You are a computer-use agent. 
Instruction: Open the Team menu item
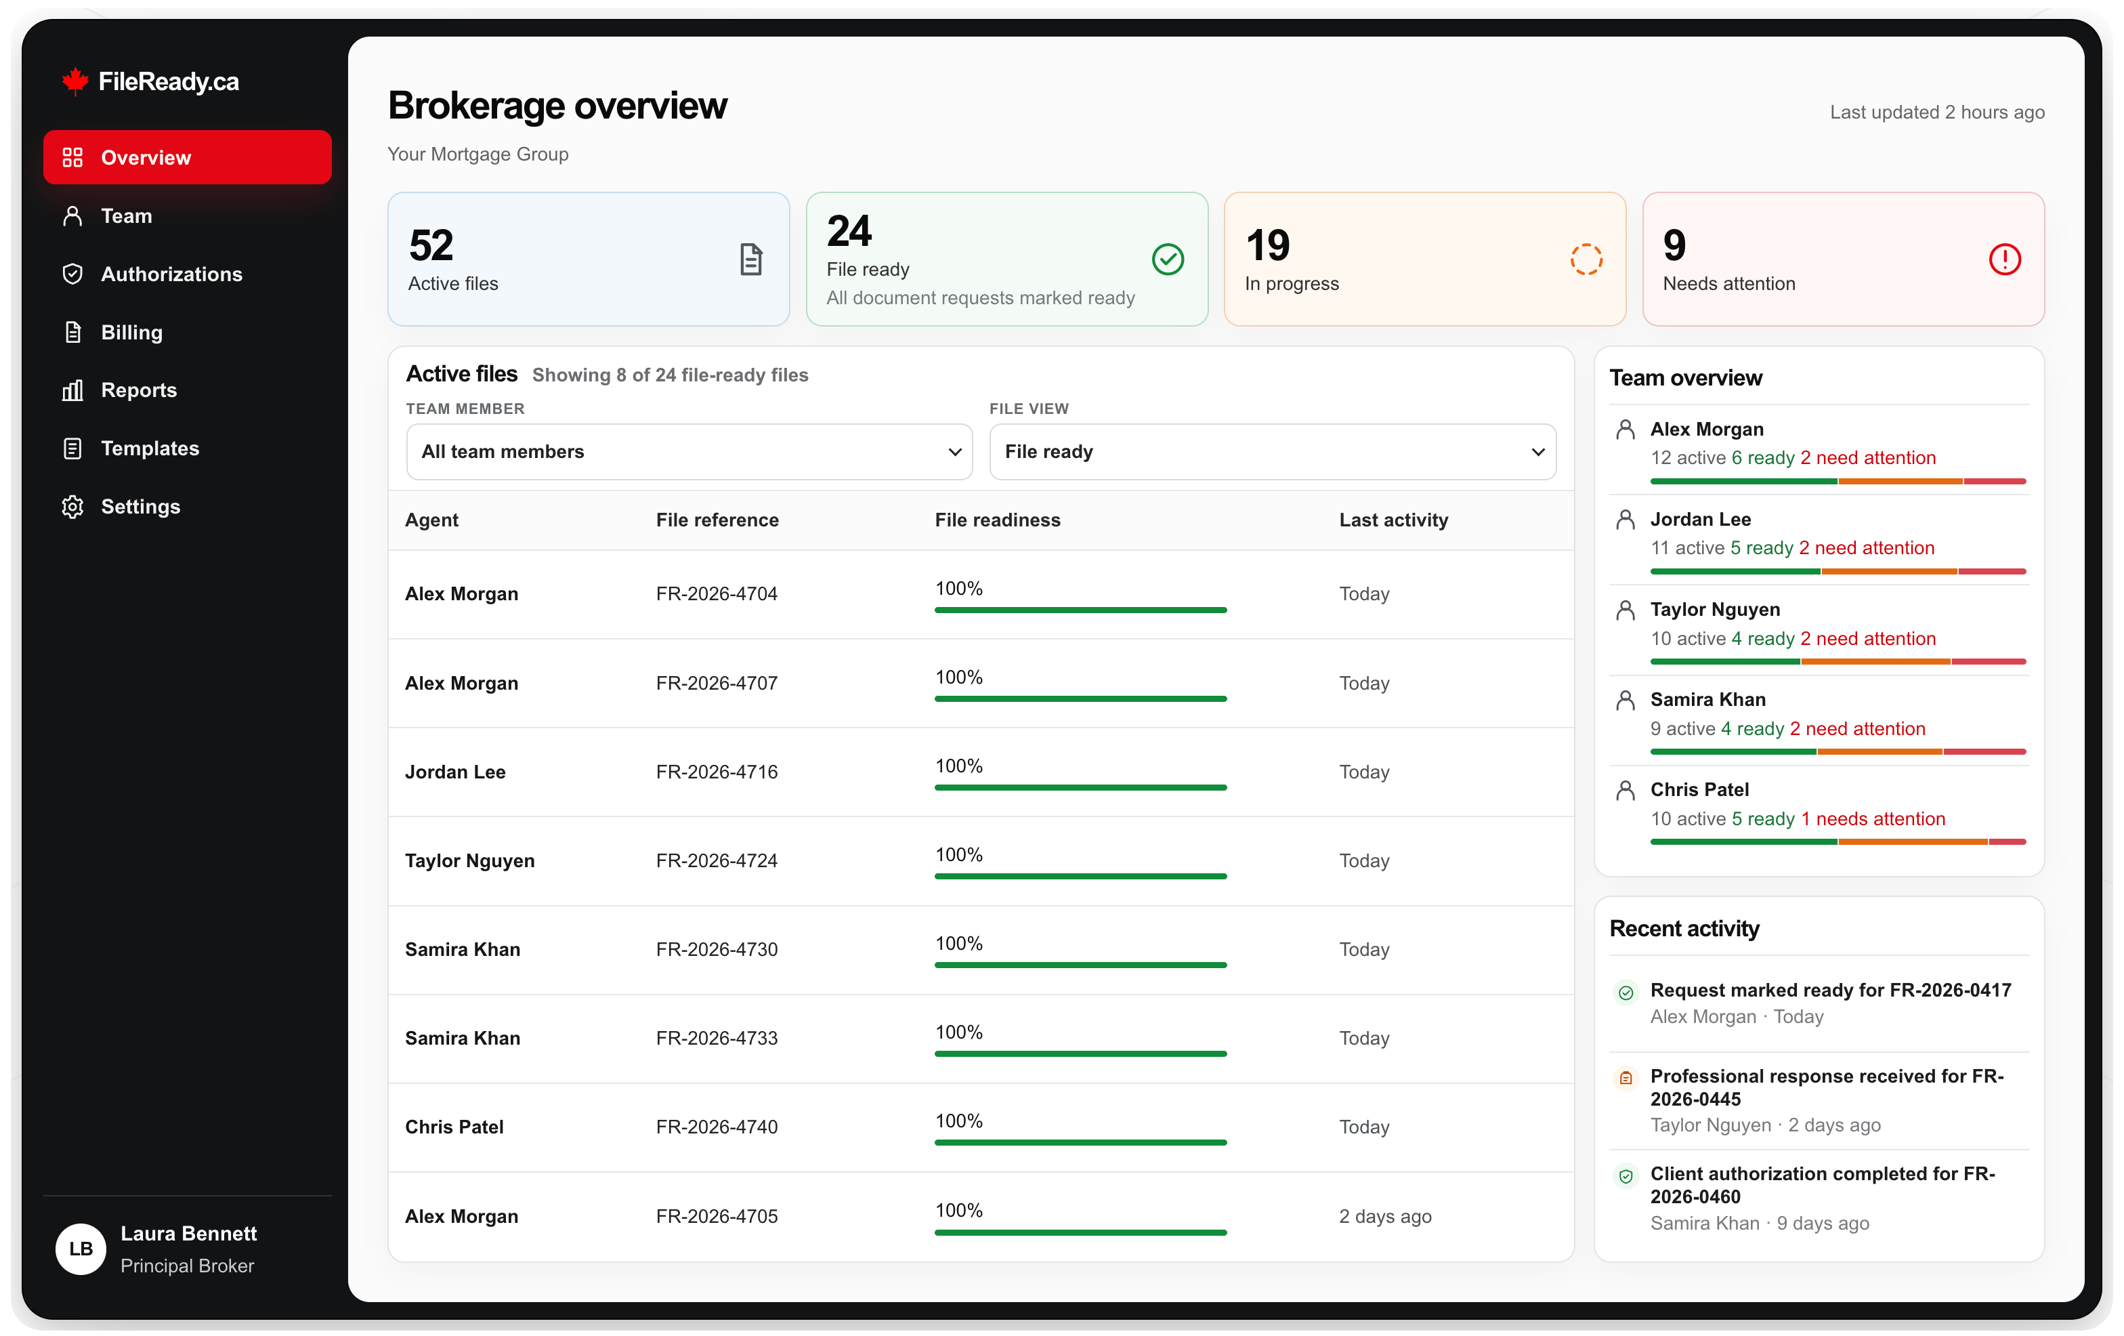coord(187,215)
